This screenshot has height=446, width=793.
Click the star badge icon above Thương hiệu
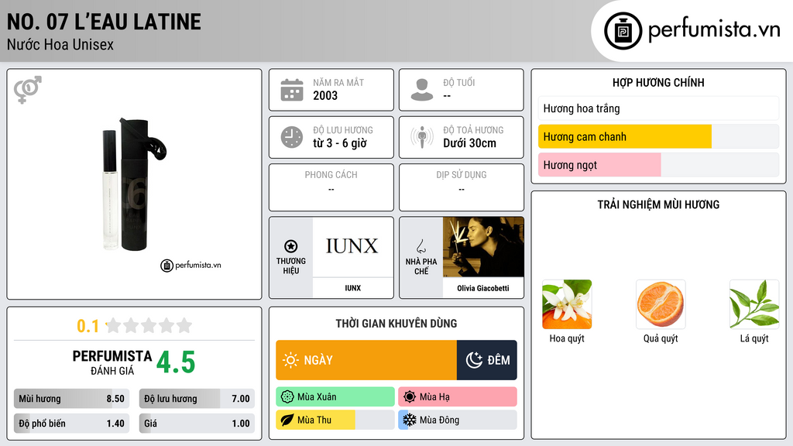pos(291,246)
